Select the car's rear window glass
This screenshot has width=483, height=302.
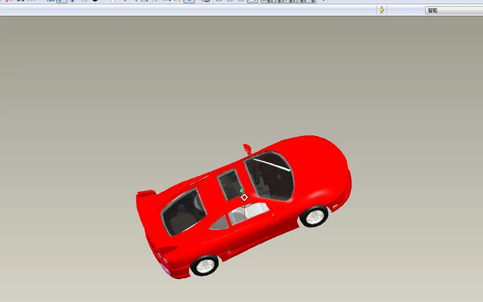(183, 212)
